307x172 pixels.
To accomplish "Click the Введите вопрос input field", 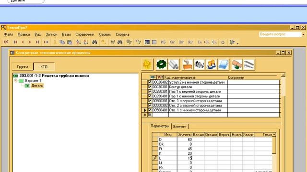I will [x=280, y=34].
